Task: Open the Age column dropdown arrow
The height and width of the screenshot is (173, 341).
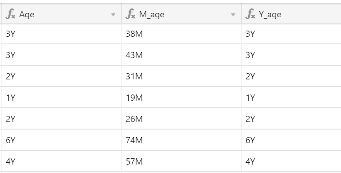Action: [x=113, y=15]
